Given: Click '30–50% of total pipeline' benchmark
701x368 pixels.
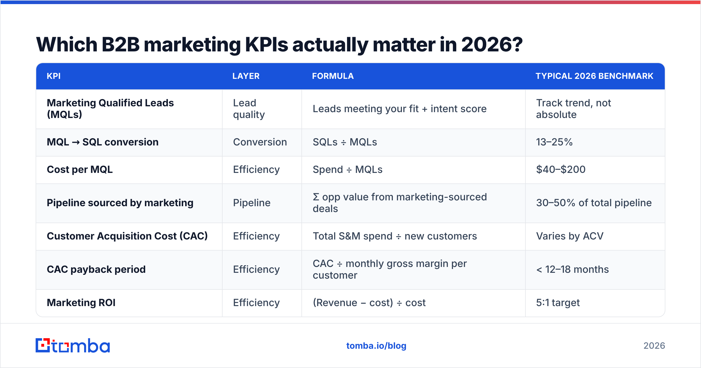Looking at the screenshot, I should coord(594,203).
